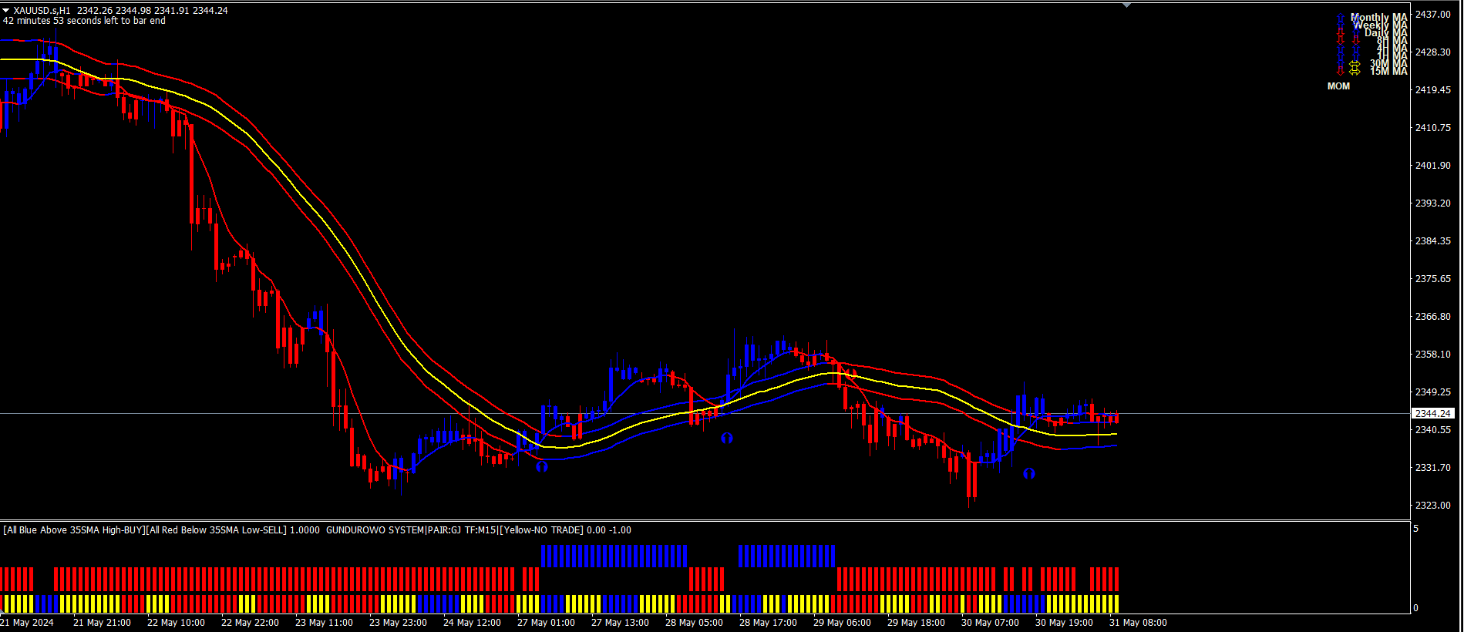Click the "Yellow-NO TRADE" indicator label

(541, 530)
